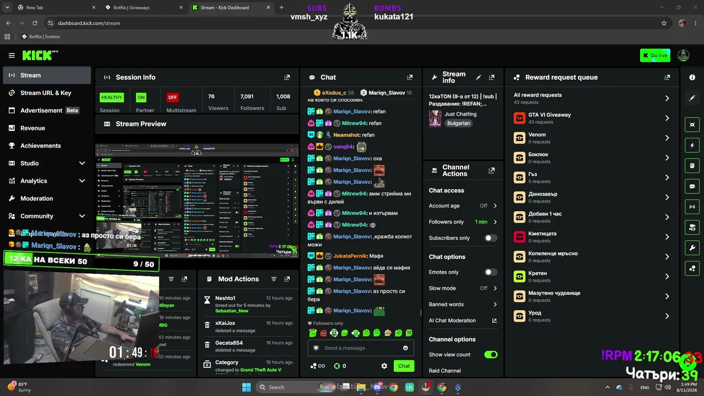Screen dimensions: 704x396
Task: Reload the page in browser
Action: pyautogui.click(x=35, y=23)
